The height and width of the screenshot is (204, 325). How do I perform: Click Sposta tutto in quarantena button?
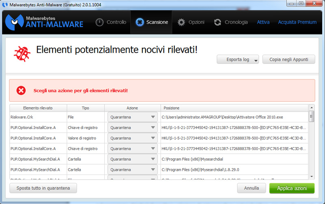[43, 188]
